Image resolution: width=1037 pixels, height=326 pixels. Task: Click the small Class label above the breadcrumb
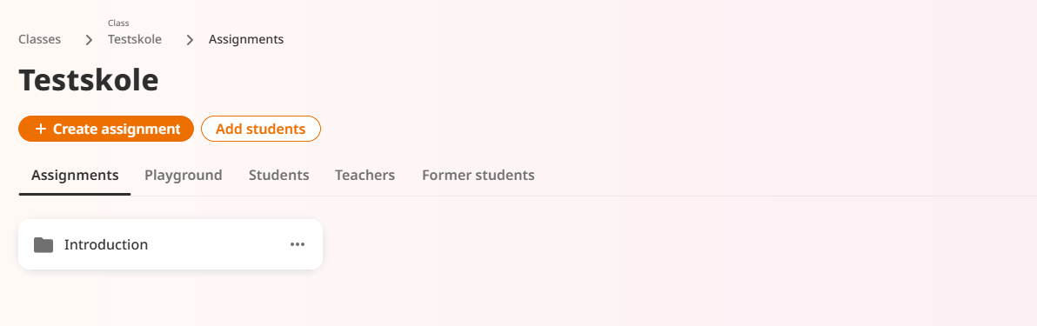pyautogui.click(x=118, y=23)
